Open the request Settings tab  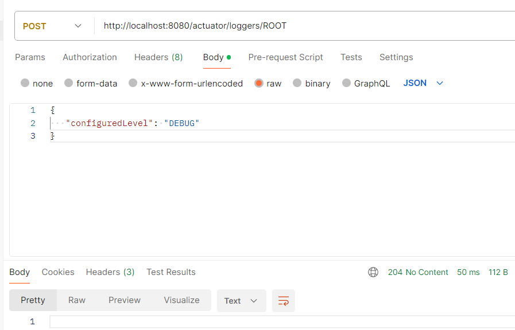tap(396, 57)
